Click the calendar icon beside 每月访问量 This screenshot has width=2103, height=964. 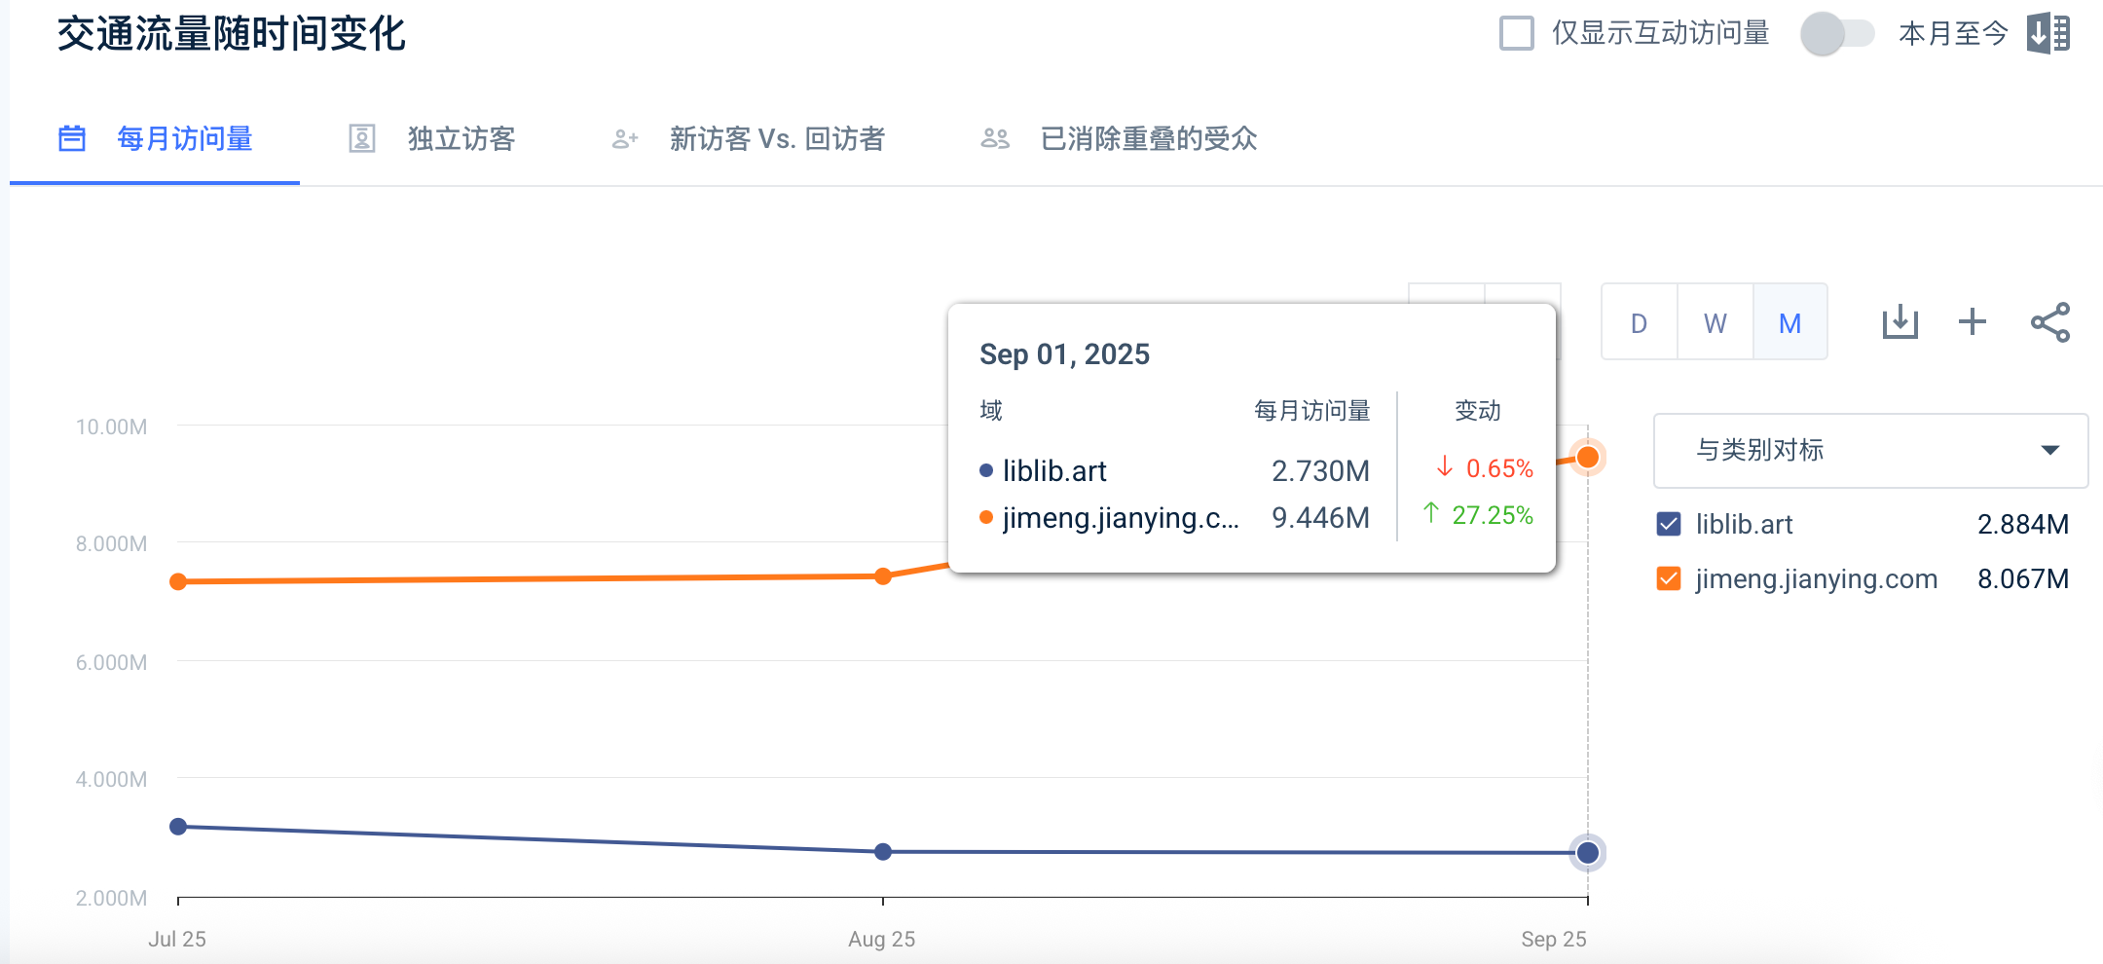coord(72,139)
